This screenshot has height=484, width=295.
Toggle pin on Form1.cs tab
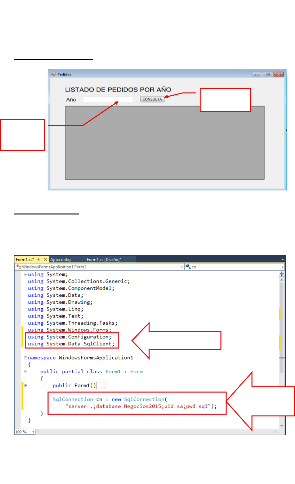(39, 259)
